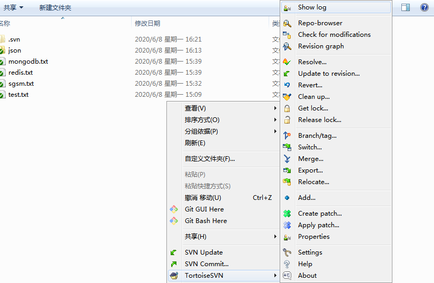Select SVN Commit... from context menu
Image resolution: width=434 pixels, height=283 pixels.
[x=206, y=264]
